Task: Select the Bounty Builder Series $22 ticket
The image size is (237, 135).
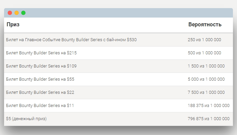Action: click(x=118, y=92)
